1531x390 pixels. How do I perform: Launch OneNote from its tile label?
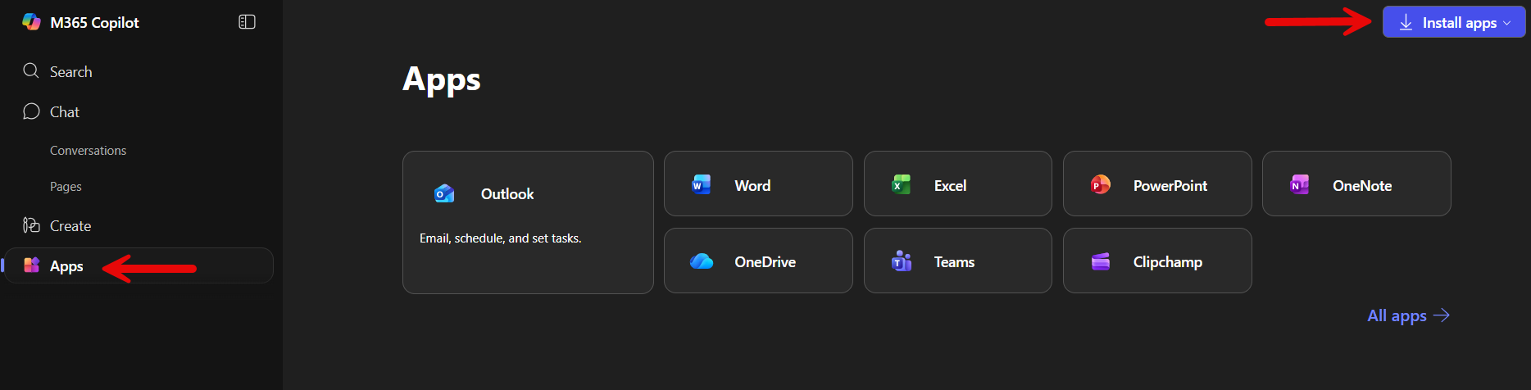coord(1362,186)
